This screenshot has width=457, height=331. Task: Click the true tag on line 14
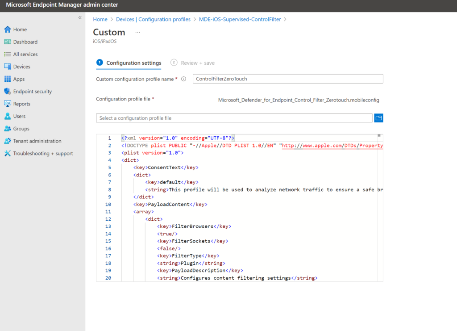pyautogui.click(x=167, y=234)
